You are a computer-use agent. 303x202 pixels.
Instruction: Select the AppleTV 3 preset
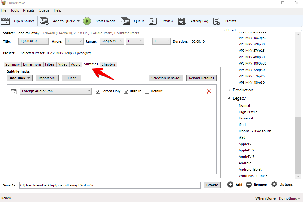point(246,157)
